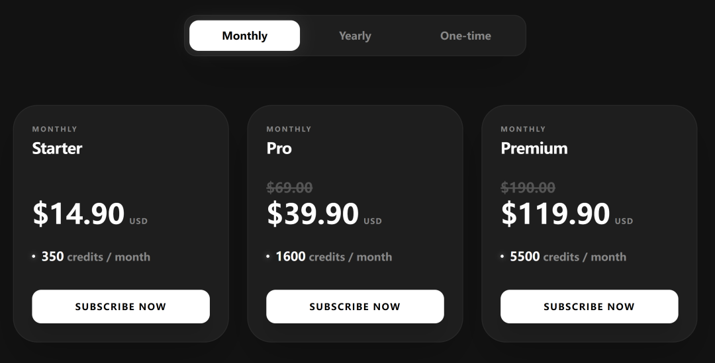Click the $119.90 Premium price
Image resolution: width=715 pixels, height=363 pixels.
tap(555, 214)
